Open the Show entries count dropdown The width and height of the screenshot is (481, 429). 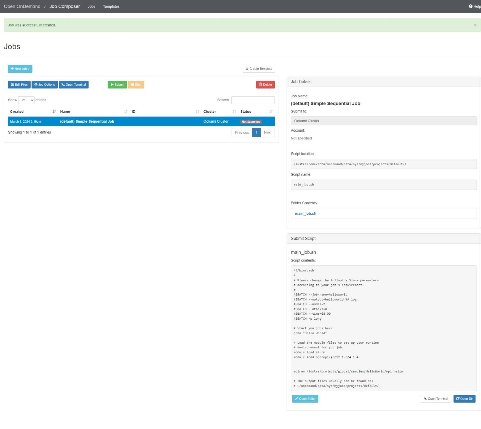[x=26, y=100]
